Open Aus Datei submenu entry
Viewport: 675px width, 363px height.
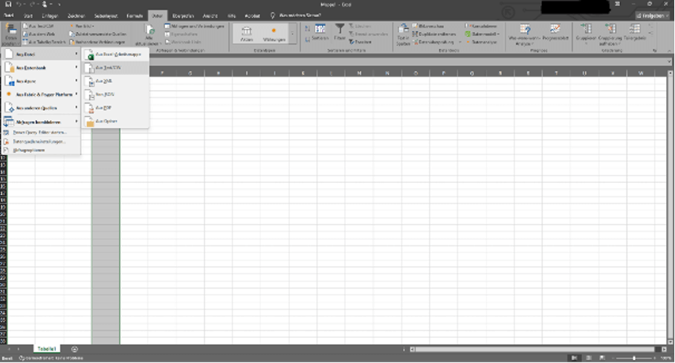tap(42, 54)
